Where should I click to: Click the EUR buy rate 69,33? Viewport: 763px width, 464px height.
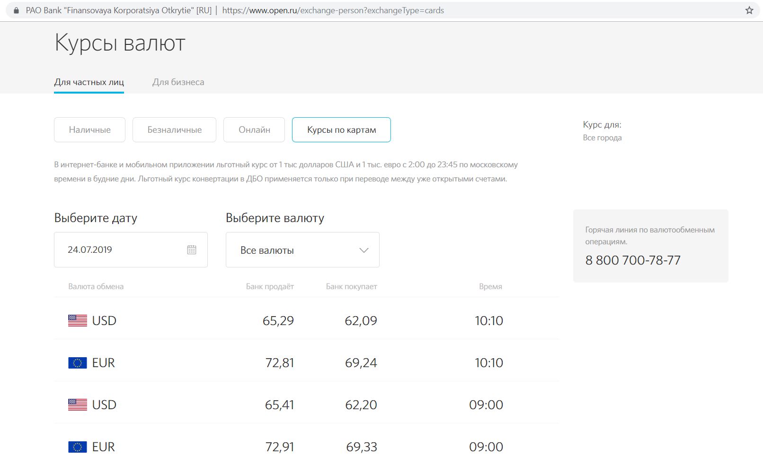[362, 447]
